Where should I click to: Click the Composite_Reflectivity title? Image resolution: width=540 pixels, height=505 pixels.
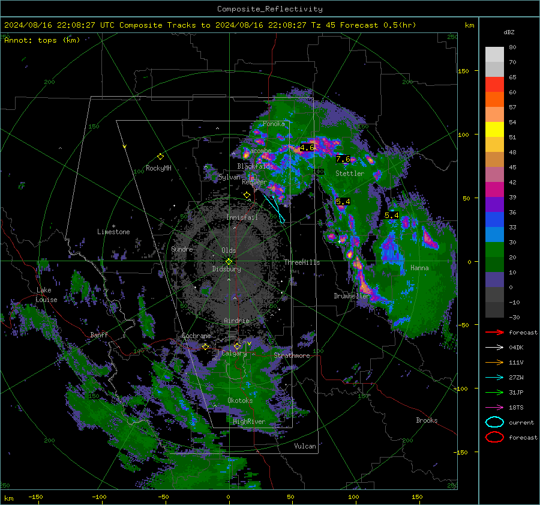tap(270, 9)
